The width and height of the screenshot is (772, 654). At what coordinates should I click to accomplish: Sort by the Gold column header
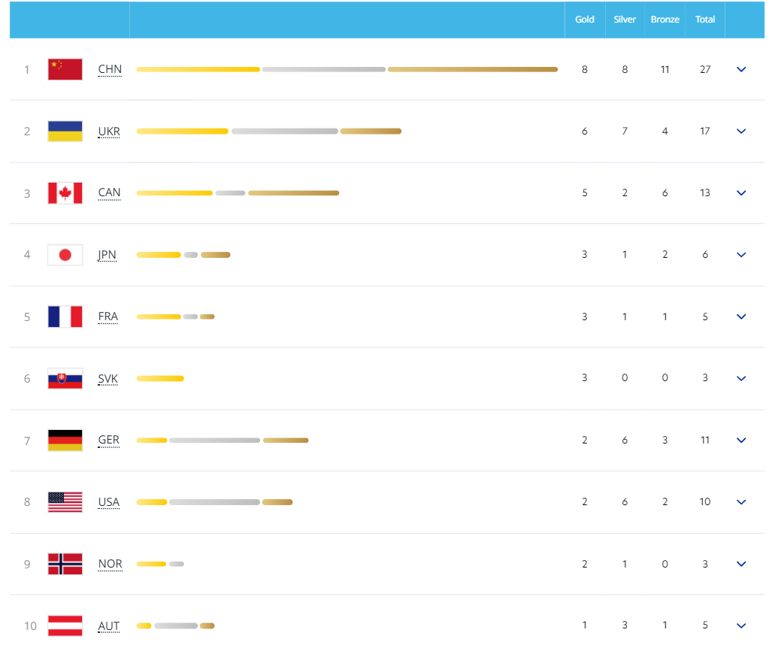click(585, 20)
